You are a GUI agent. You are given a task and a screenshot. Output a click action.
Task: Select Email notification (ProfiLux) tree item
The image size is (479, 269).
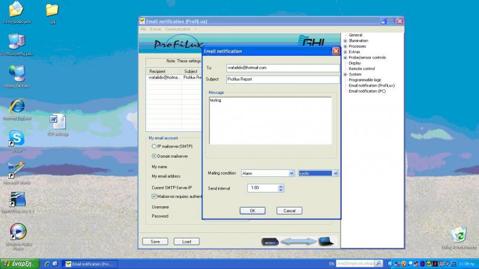[x=371, y=85]
